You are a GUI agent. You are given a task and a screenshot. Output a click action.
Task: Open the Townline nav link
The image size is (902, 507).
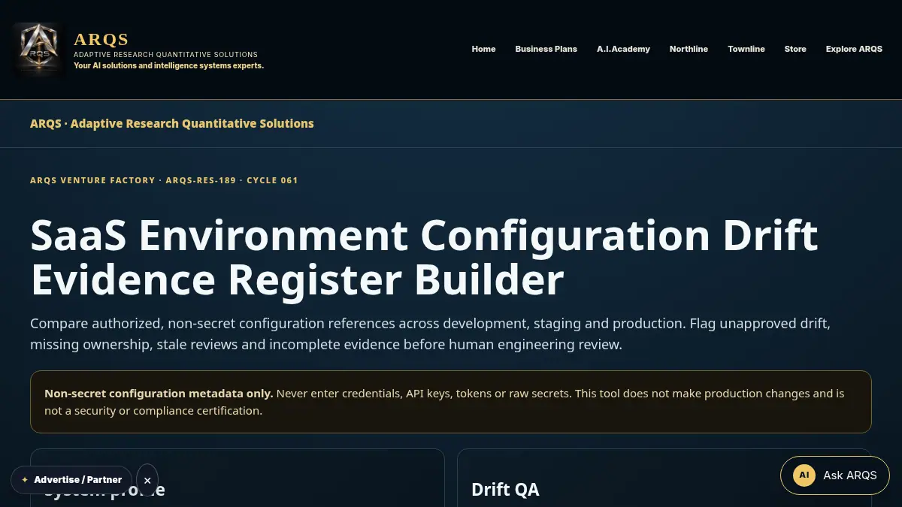(x=746, y=49)
